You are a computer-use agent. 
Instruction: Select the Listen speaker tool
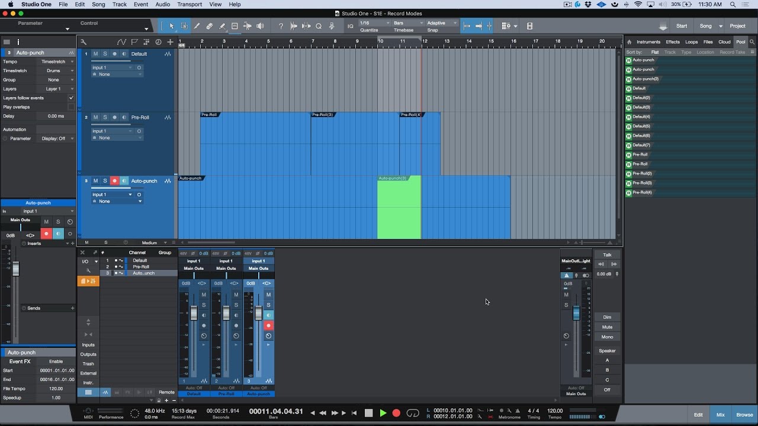pyautogui.click(x=260, y=26)
